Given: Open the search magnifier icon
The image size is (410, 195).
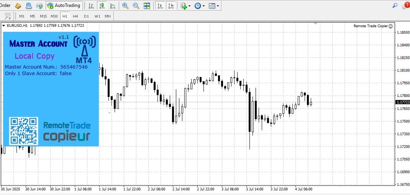Looking at the screenshot, I should (x=395, y=5).
